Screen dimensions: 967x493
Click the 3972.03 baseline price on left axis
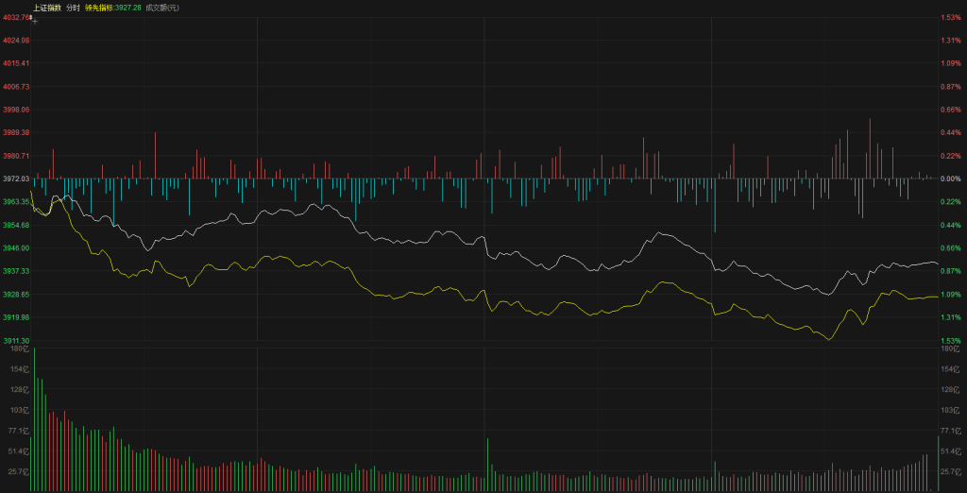(x=15, y=178)
